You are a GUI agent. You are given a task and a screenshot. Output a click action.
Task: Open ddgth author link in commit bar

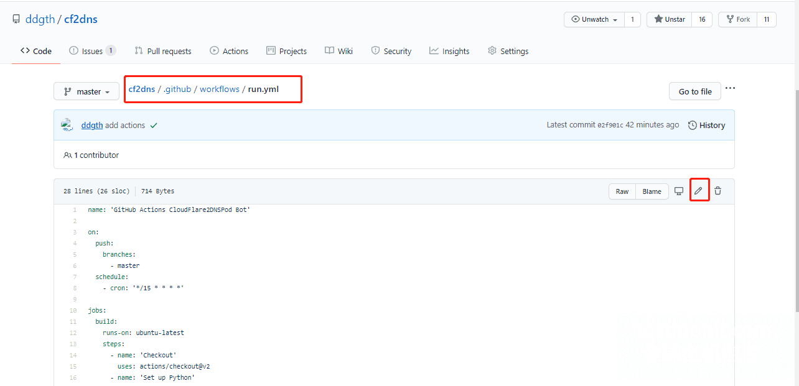(92, 125)
